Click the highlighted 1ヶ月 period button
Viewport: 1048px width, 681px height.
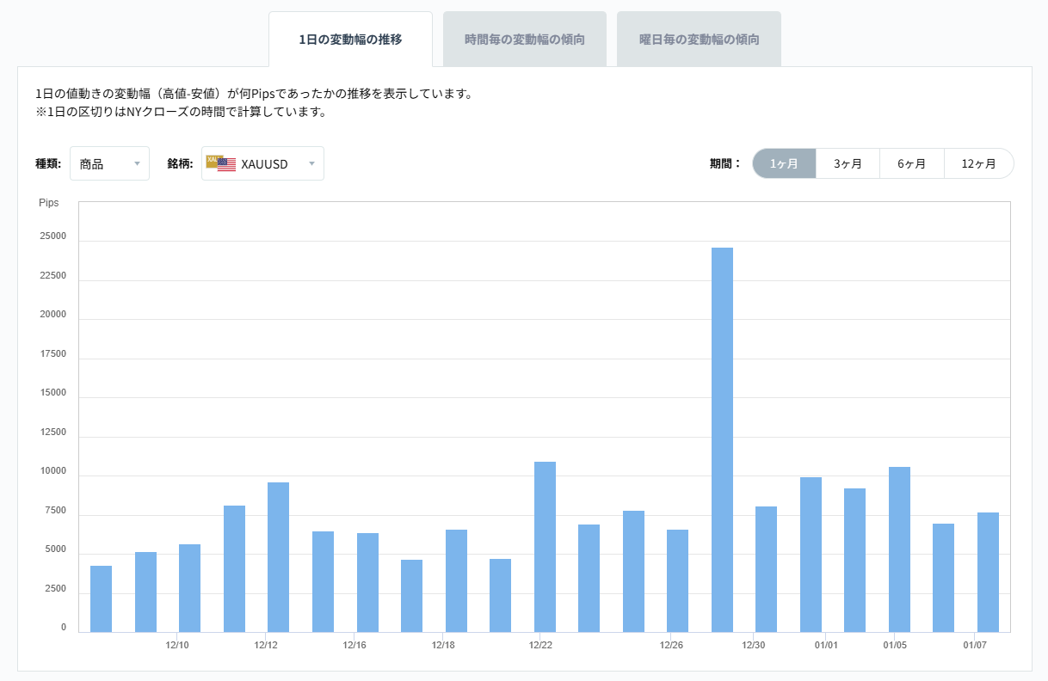tap(784, 163)
